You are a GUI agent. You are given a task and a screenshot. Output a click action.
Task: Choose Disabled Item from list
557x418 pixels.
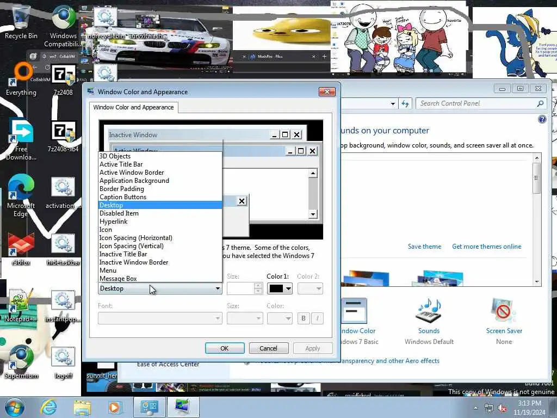(x=160, y=213)
